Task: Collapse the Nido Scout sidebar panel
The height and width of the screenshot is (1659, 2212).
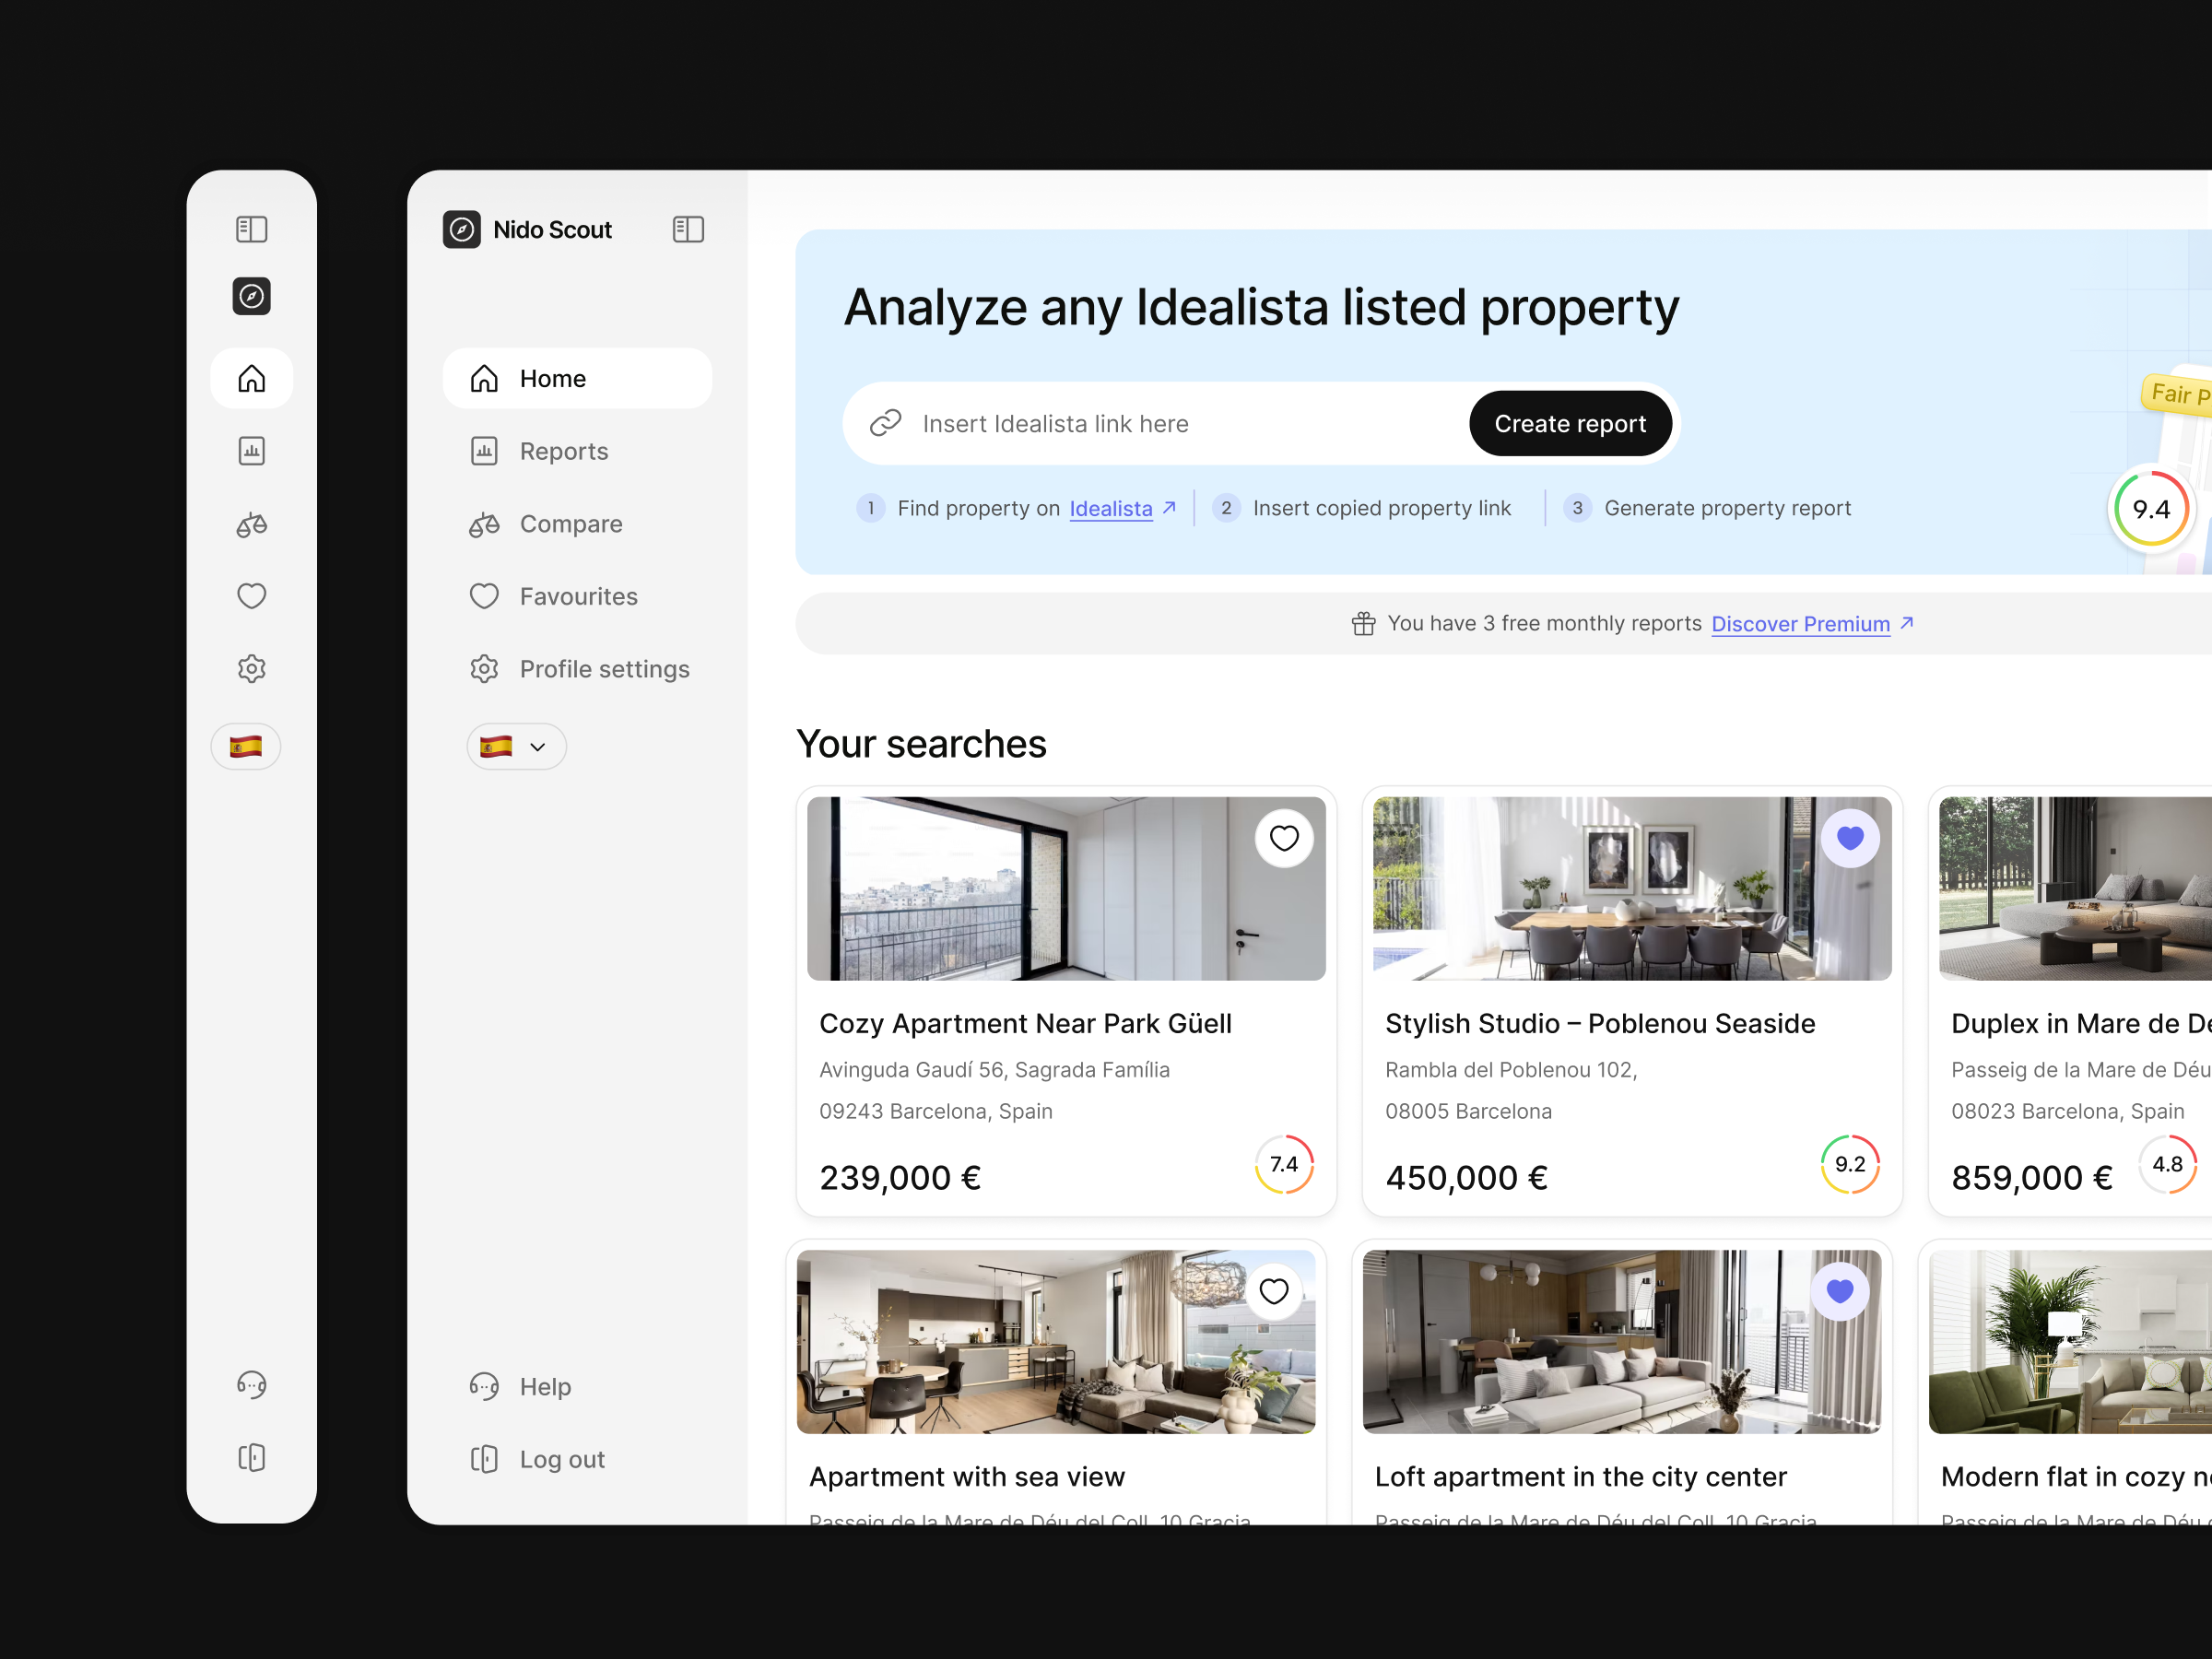Action: pos(688,229)
